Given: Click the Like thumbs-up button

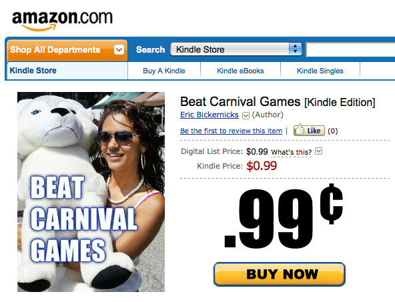Looking at the screenshot, I should click(309, 130).
